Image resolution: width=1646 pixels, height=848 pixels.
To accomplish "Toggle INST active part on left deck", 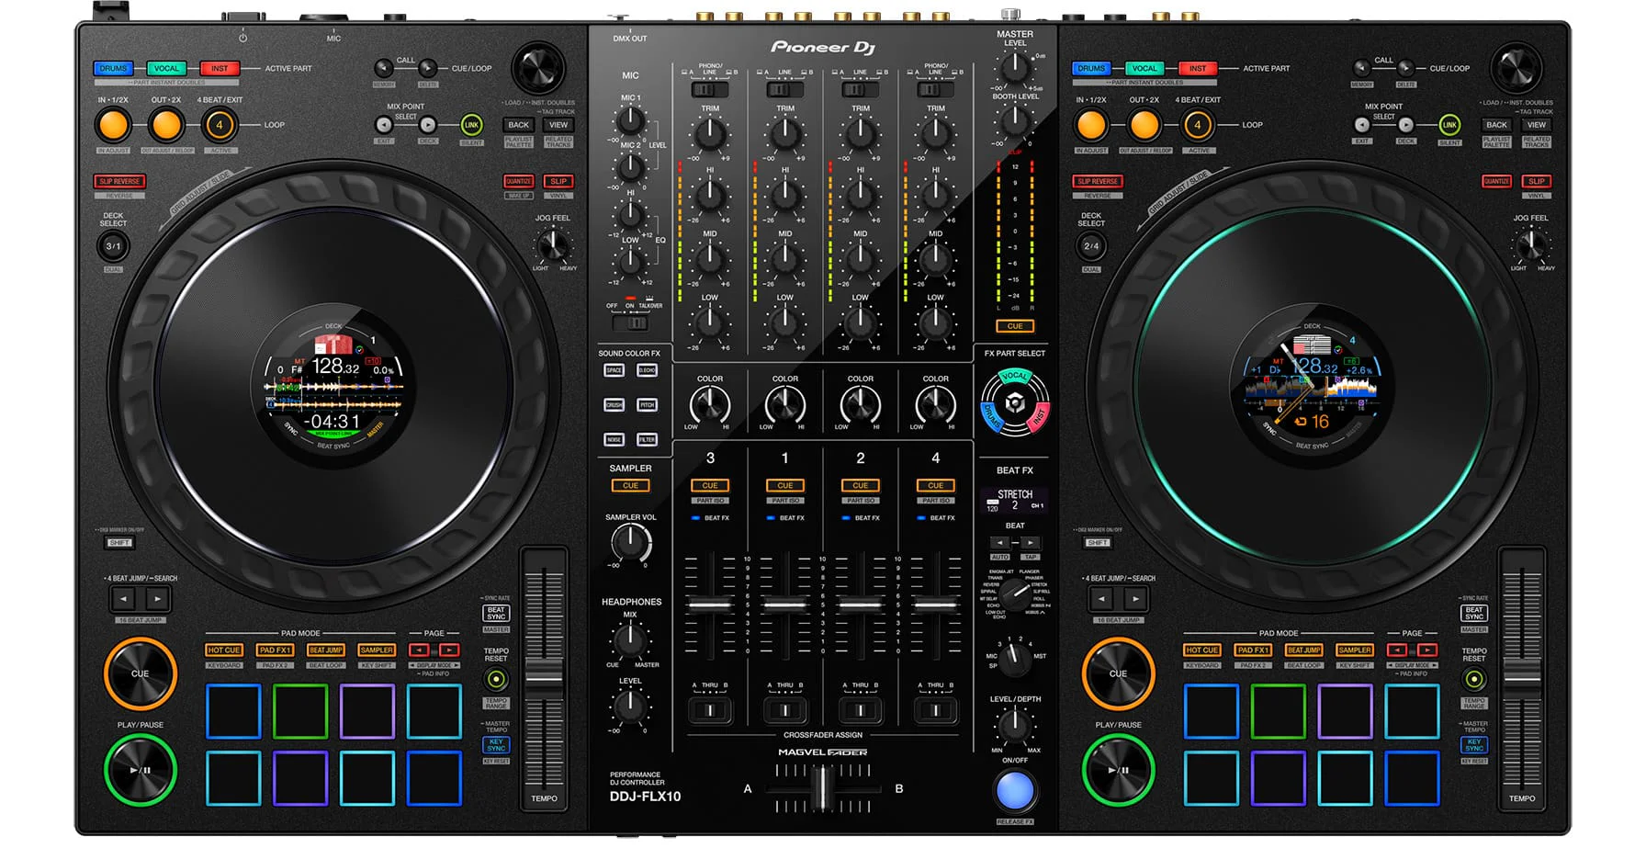I will coord(220,68).
